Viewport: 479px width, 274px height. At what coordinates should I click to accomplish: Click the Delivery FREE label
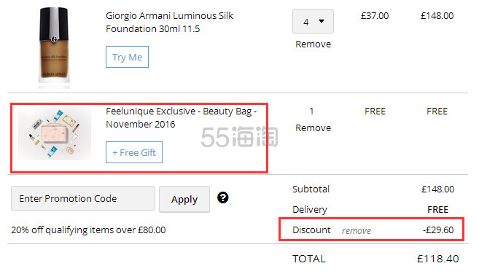click(437, 210)
